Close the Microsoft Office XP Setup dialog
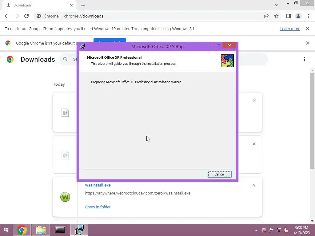Screen dimensions: 315x236 tap(229, 45)
